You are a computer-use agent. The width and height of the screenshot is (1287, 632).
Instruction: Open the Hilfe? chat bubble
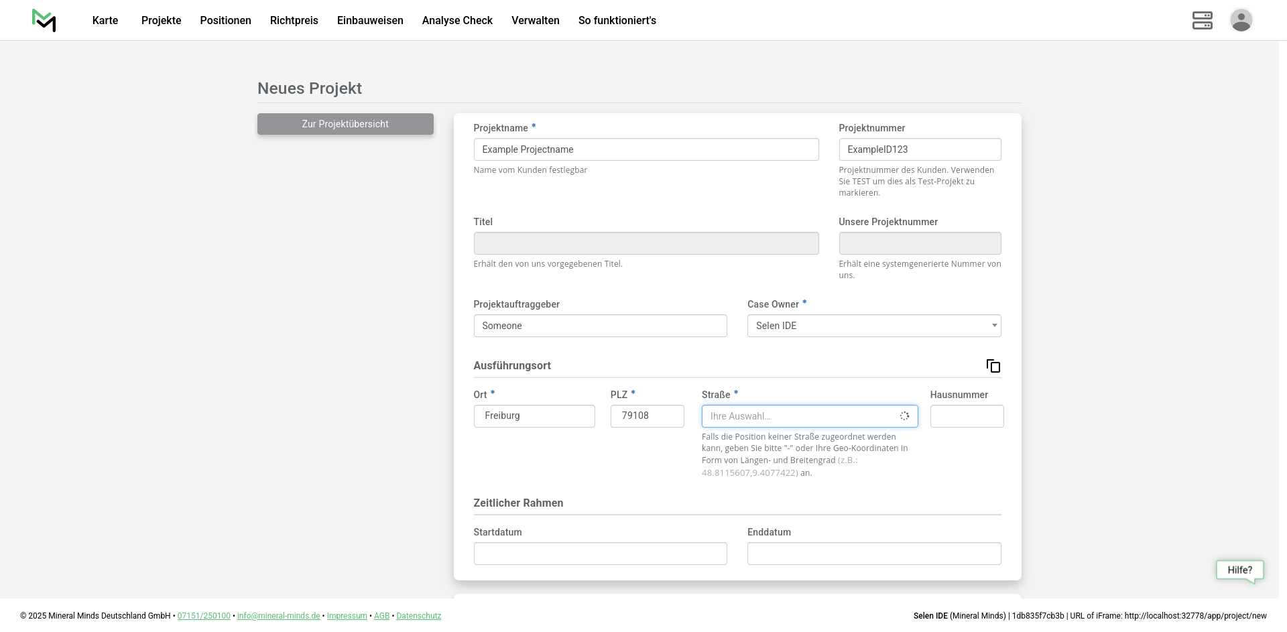[x=1239, y=570]
